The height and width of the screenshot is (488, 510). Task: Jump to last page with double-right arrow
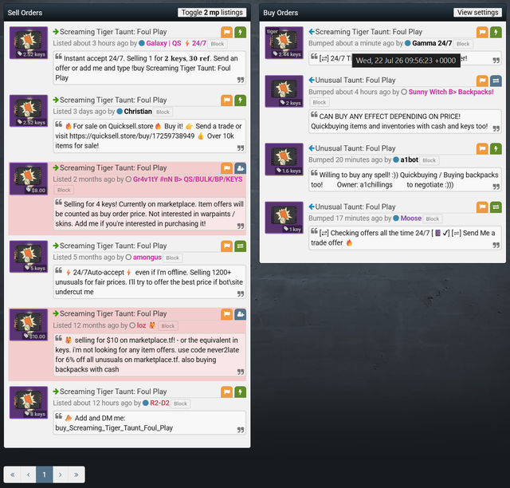pyautogui.click(x=76, y=474)
